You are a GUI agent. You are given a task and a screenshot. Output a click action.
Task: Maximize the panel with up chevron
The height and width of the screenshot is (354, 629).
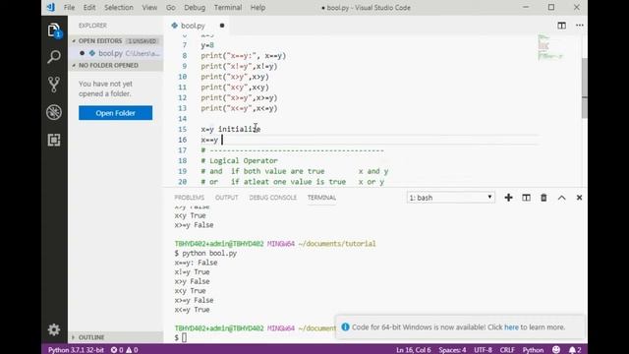[x=561, y=198]
